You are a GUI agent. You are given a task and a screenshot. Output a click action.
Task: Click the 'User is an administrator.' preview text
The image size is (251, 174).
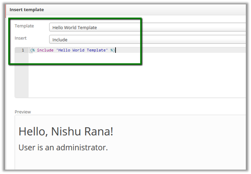coord(63,147)
